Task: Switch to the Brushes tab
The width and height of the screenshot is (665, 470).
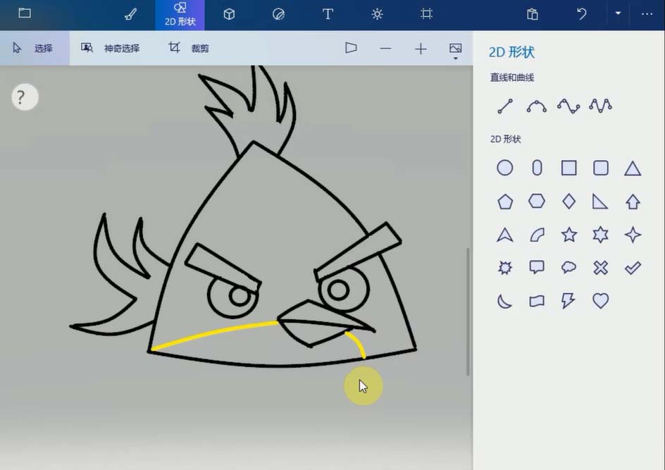Action: point(130,14)
